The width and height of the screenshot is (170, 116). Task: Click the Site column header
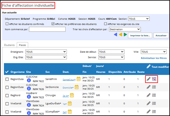(x=28, y=72)
